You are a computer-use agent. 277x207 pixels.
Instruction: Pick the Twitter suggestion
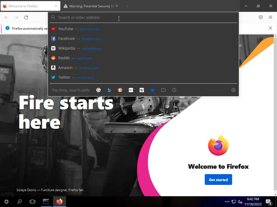pos(143,77)
